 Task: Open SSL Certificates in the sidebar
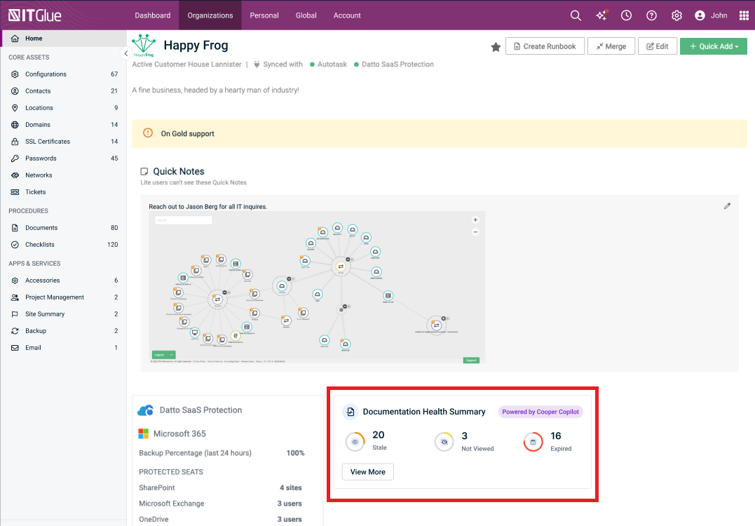64,142
